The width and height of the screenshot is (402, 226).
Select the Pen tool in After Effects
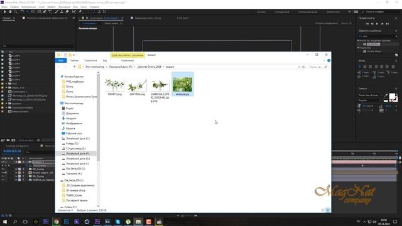tap(45, 12)
